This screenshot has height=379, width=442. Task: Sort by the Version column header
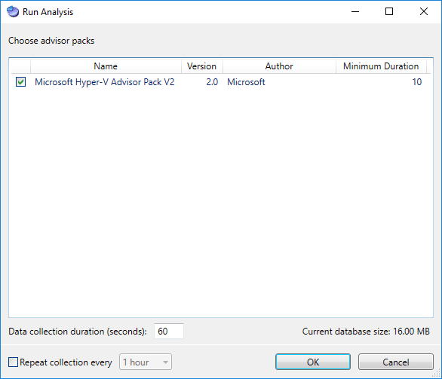pyautogui.click(x=202, y=66)
